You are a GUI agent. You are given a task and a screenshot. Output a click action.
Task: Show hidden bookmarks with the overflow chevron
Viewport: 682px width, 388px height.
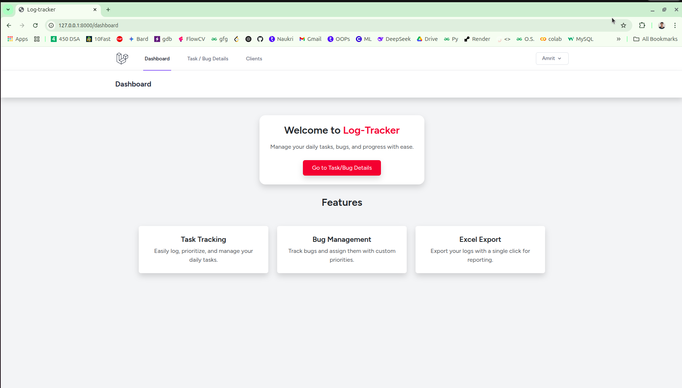pos(619,39)
